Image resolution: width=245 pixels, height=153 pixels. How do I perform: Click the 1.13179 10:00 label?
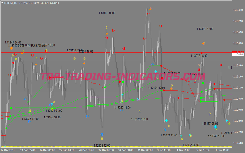139,119
